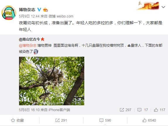Like this post with 6540 likes
The image size is (168, 126).
(149, 120)
